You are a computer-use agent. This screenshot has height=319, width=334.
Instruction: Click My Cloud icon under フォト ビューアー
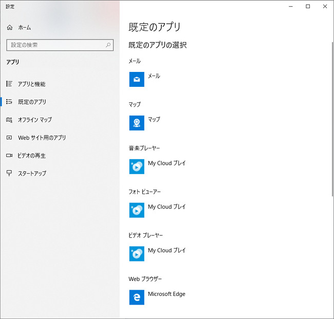point(137,210)
